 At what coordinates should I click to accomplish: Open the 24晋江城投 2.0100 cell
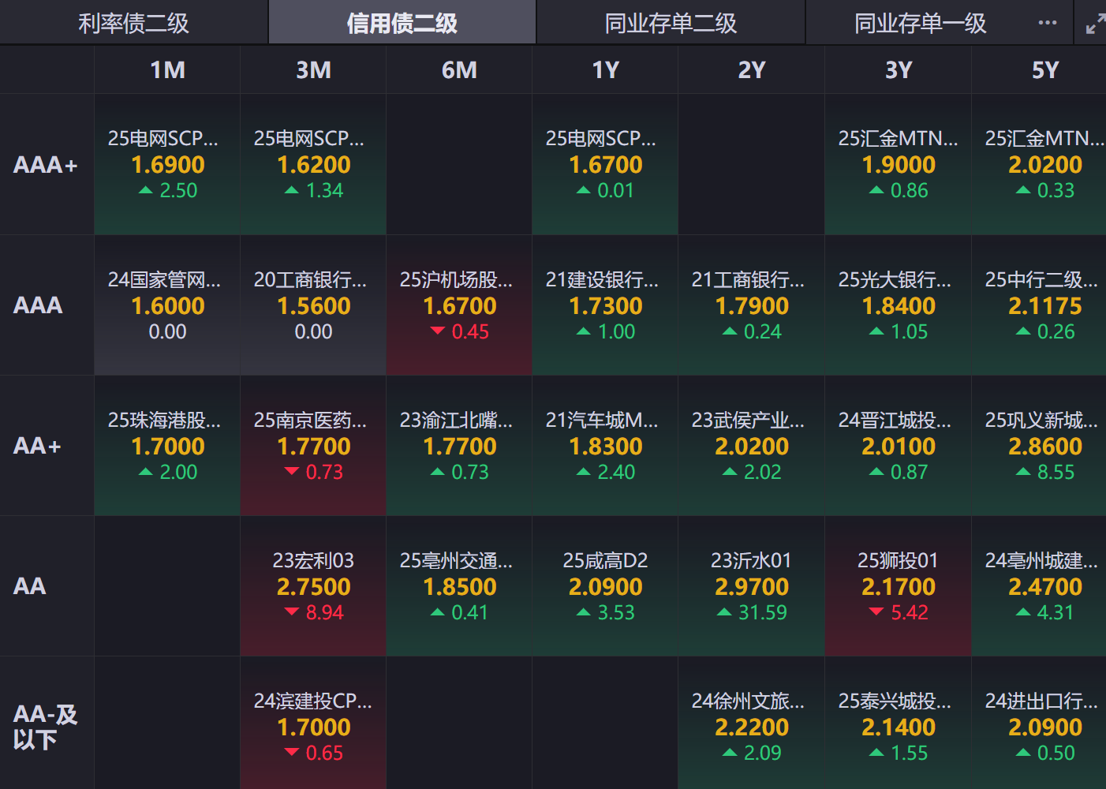coord(898,446)
